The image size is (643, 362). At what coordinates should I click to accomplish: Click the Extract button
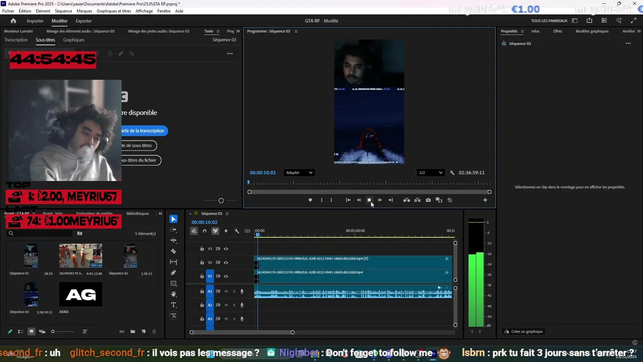pos(417,200)
